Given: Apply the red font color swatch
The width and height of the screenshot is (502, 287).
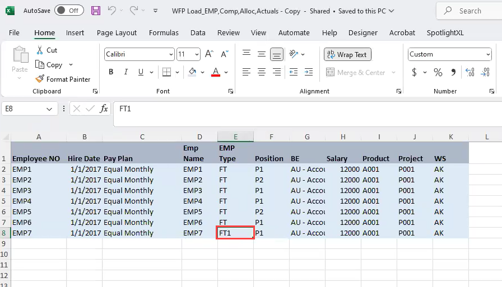Looking at the screenshot, I should 216,72.
